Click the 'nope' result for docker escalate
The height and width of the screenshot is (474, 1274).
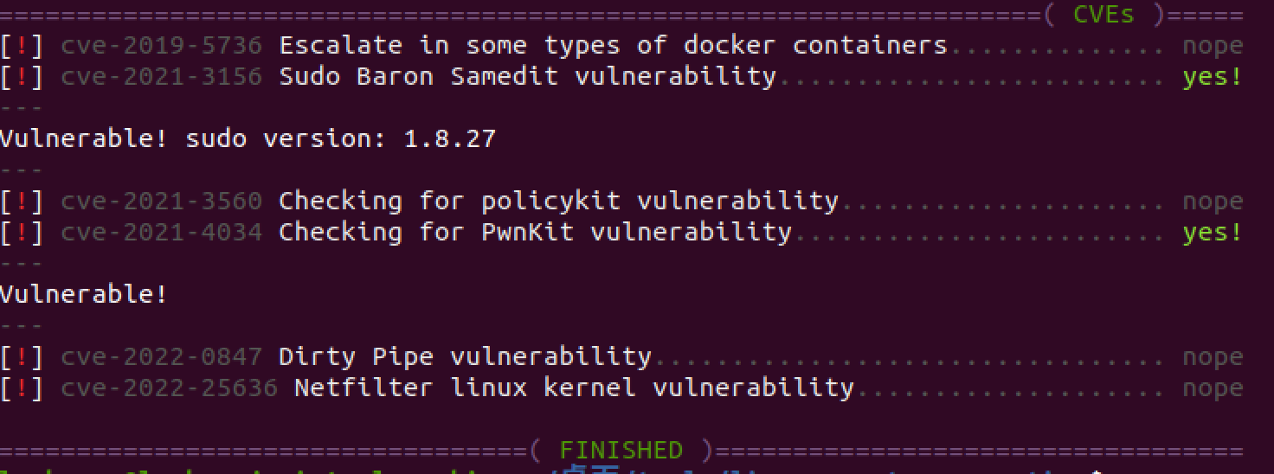(x=1213, y=45)
